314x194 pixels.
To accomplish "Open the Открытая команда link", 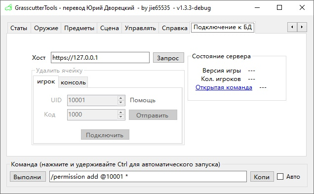I will pyautogui.click(x=224, y=87).
